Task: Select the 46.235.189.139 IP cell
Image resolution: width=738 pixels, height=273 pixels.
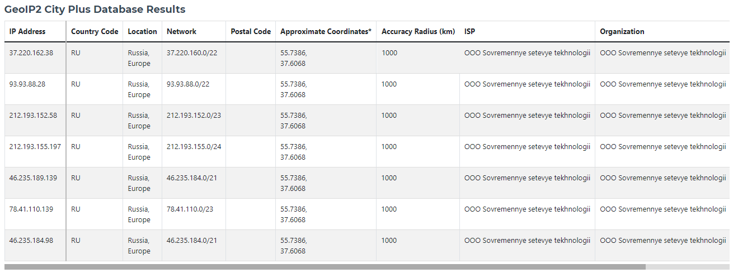Action: pos(35,183)
